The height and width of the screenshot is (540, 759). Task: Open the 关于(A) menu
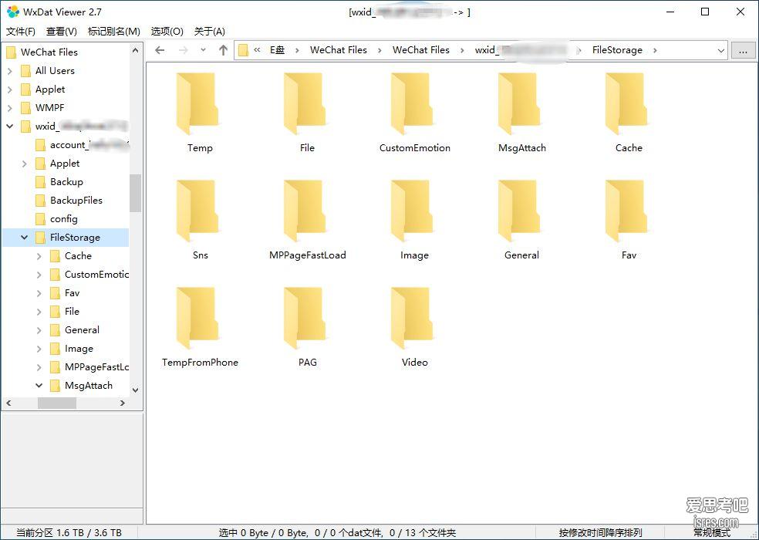click(210, 32)
